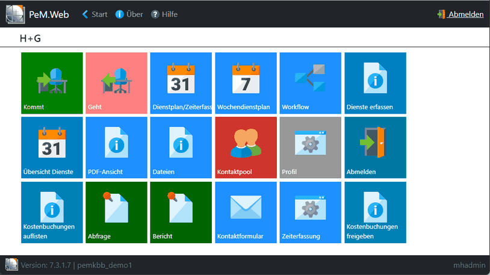Viewport: 490px width, 275px height.
Task: Click the Abmelden door tile
Action: coord(375,147)
